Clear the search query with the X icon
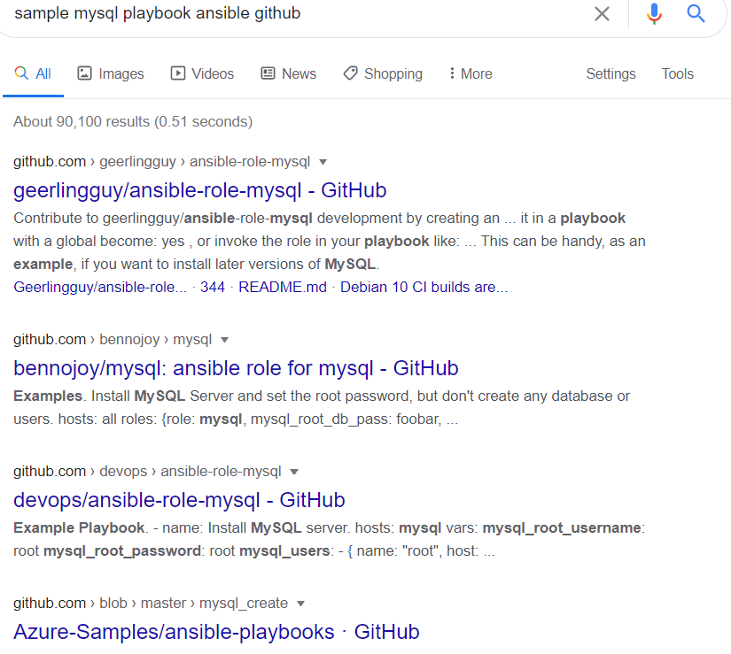This screenshot has width=731, height=654. [602, 14]
